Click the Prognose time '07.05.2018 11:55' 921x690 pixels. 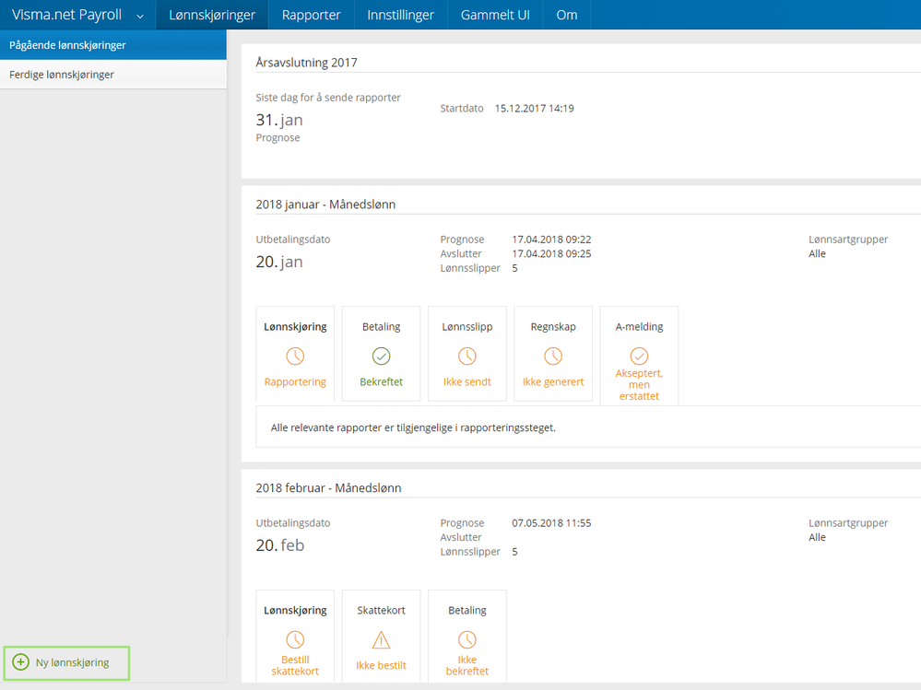[x=551, y=522]
